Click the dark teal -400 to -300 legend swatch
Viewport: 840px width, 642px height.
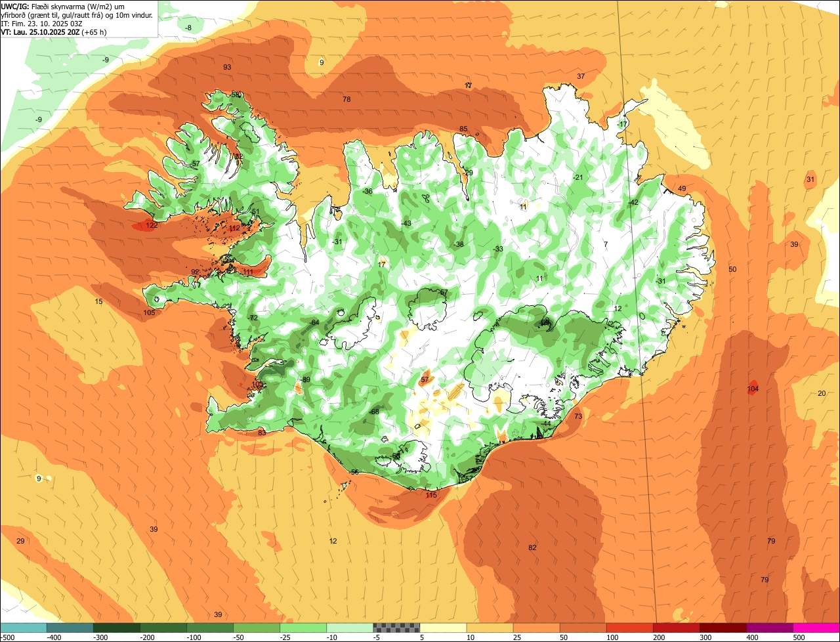[70, 628]
